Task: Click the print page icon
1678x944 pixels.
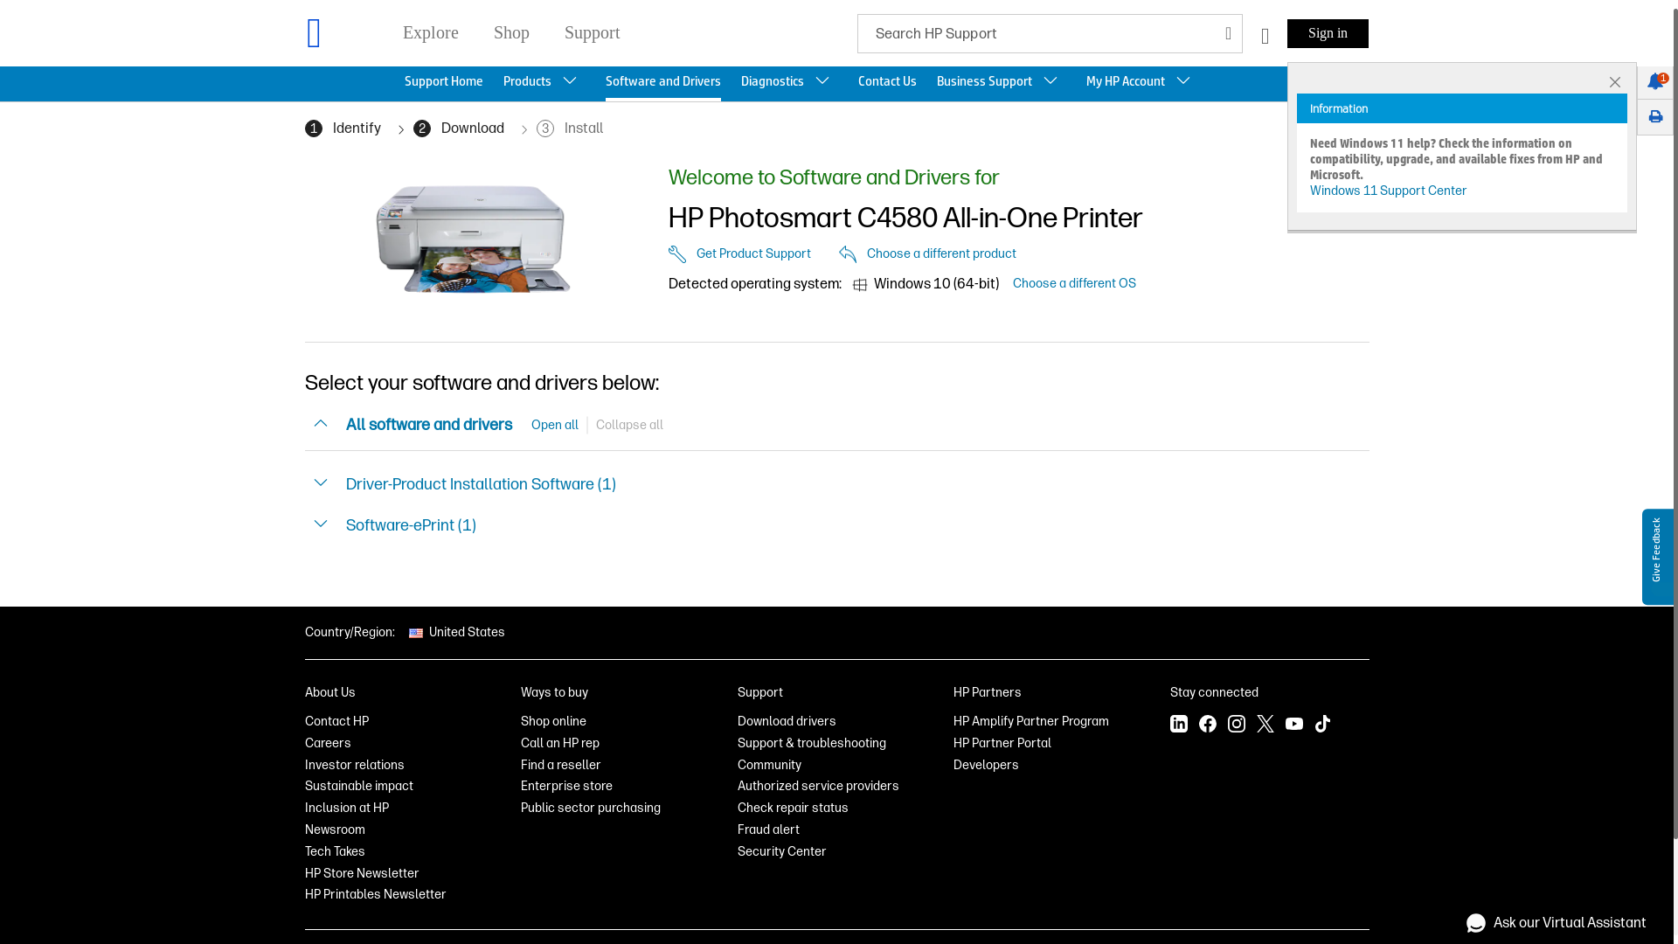Action: coord(1655,117)
